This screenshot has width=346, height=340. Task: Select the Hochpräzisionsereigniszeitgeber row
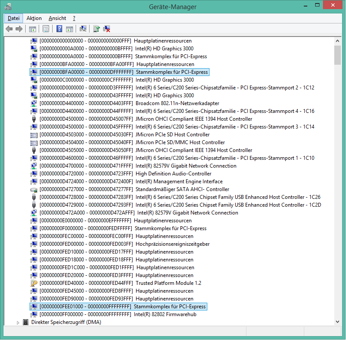124,244
